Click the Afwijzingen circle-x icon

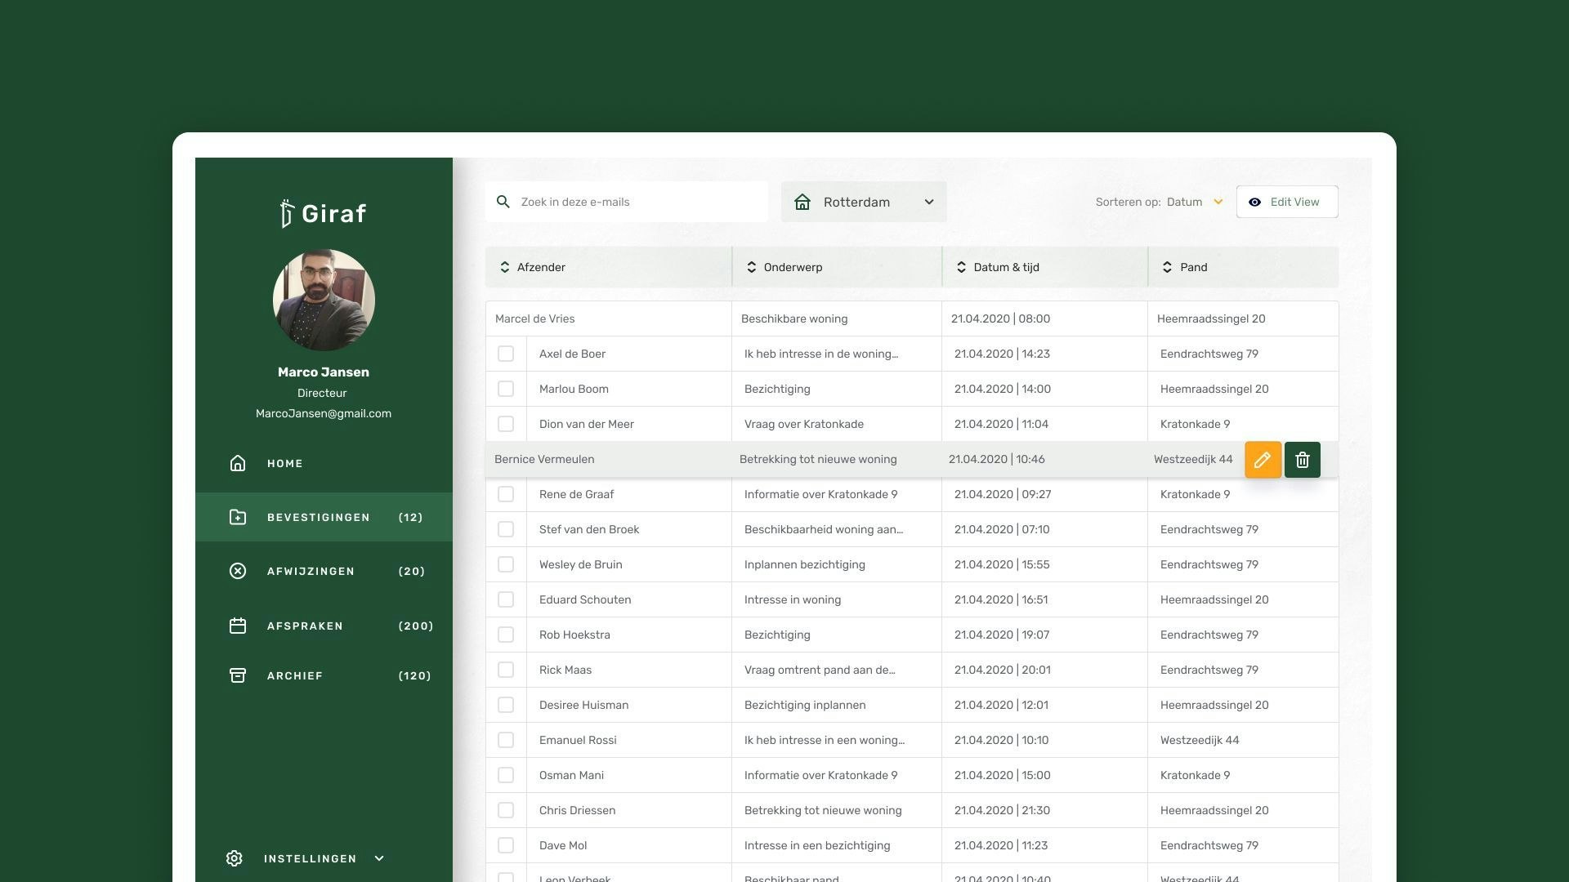point(238,571)
